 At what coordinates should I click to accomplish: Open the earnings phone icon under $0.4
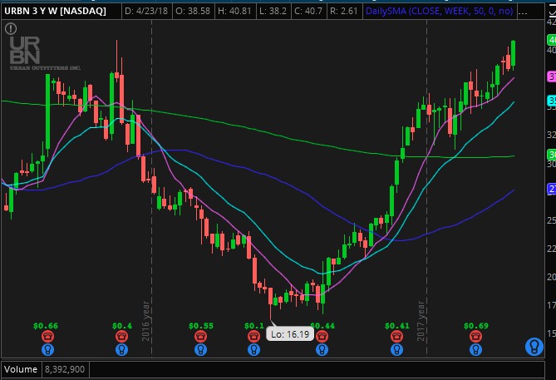pyautogui.click(x=121, y=336)
